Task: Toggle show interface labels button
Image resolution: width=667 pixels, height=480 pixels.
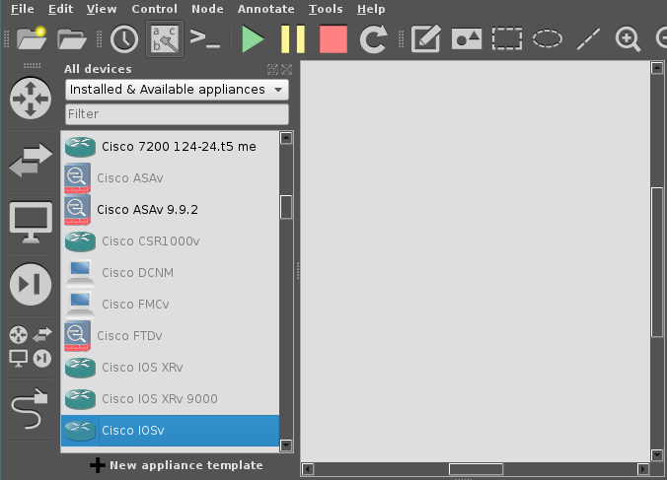Action: (165, 38)
